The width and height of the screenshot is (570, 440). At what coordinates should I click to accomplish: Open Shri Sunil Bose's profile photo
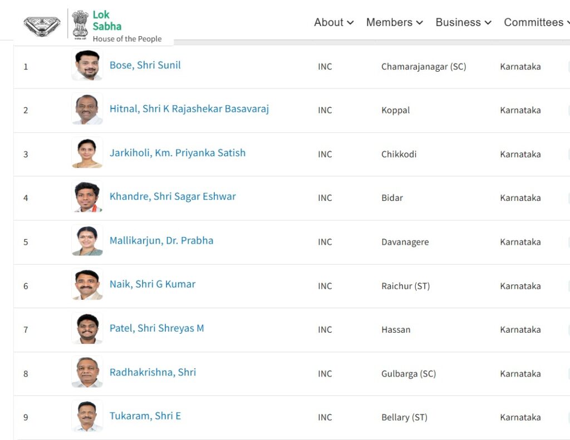click(x=87, y=66)
